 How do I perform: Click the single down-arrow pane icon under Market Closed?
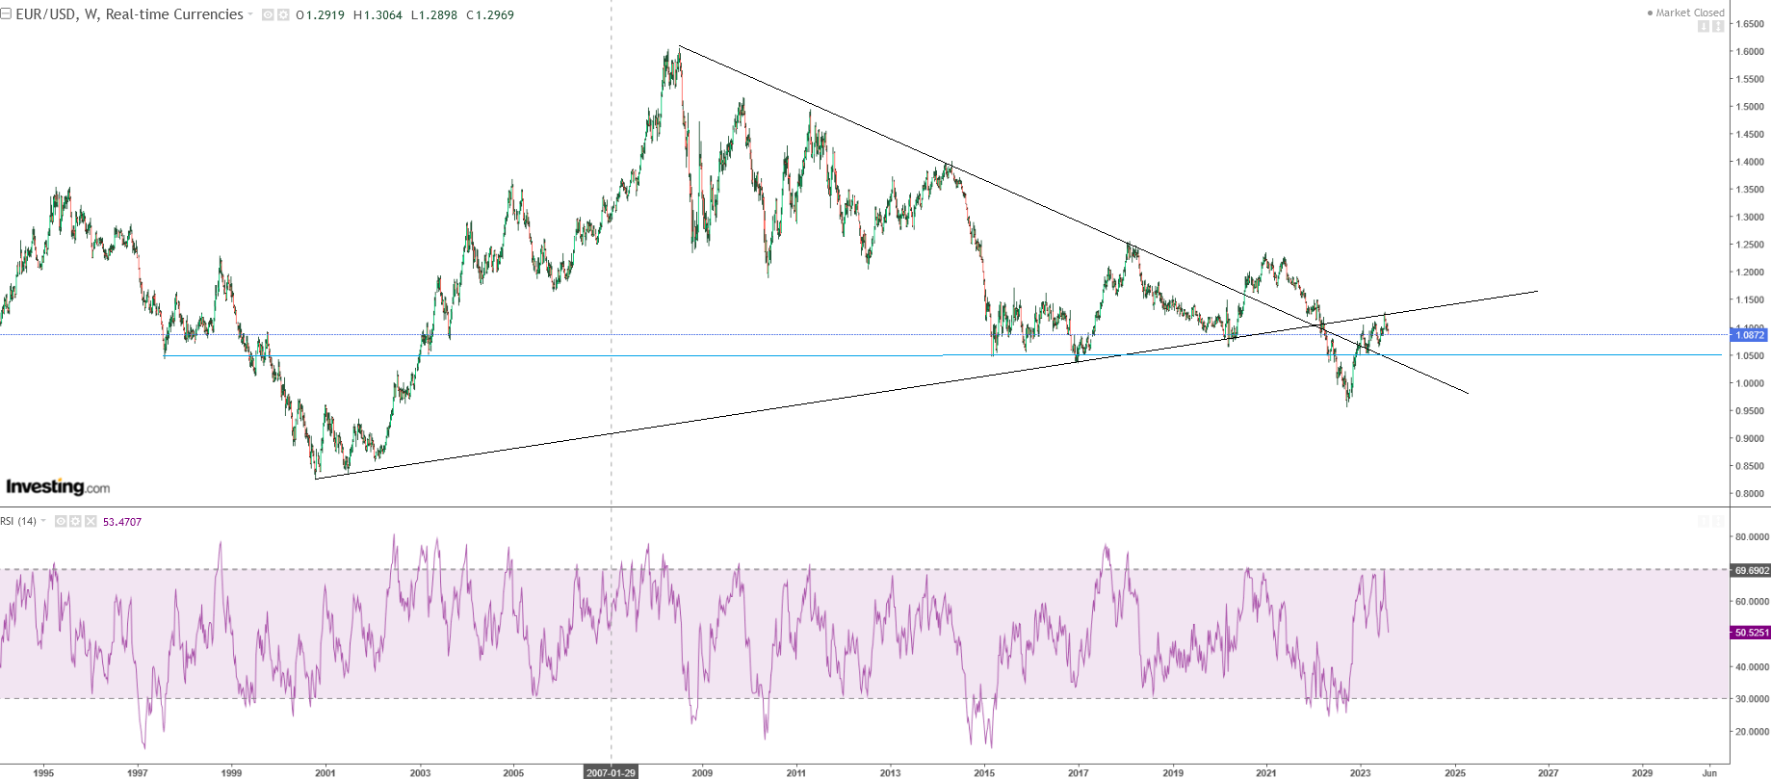pyautogui.click(x=1703, y=26)
